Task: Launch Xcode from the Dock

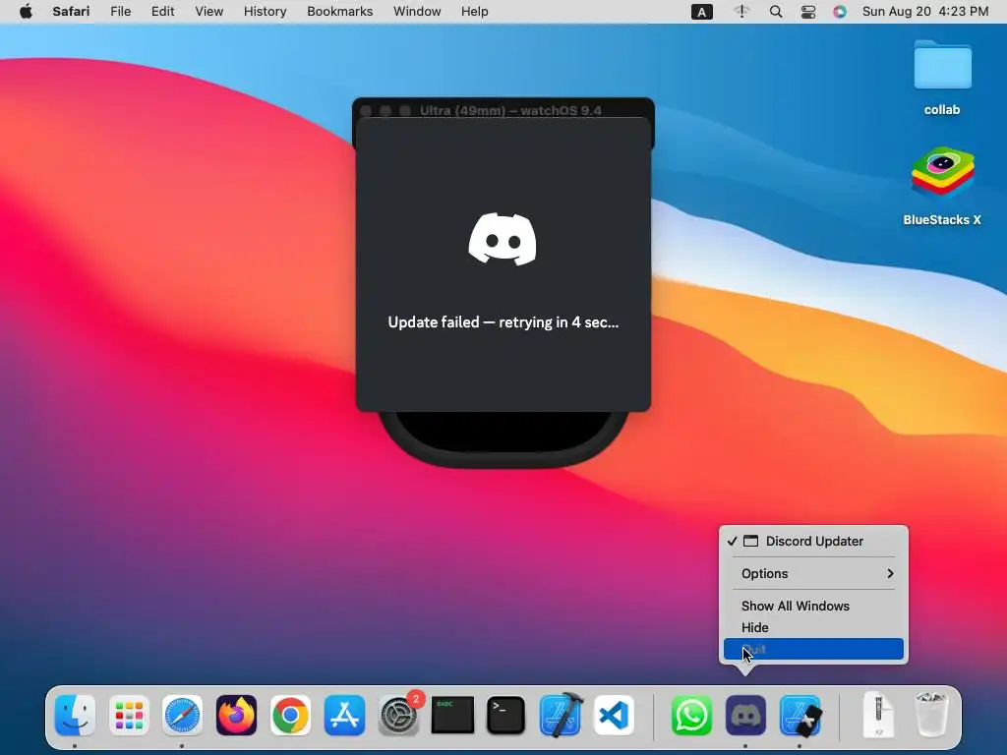Action: coord(560,716)
